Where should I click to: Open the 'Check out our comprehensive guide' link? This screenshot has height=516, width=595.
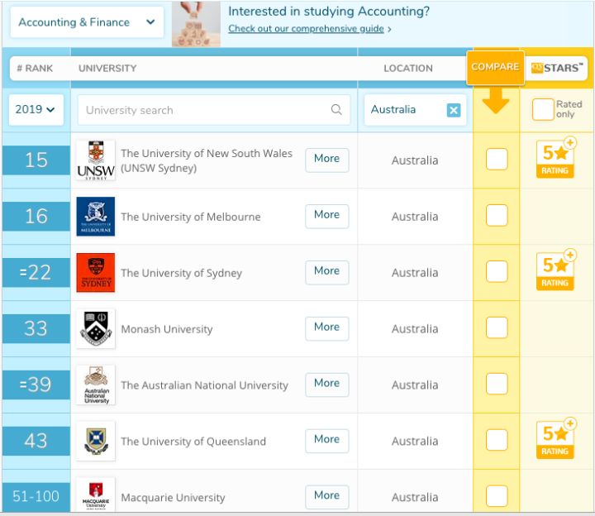tap(306, 29)
